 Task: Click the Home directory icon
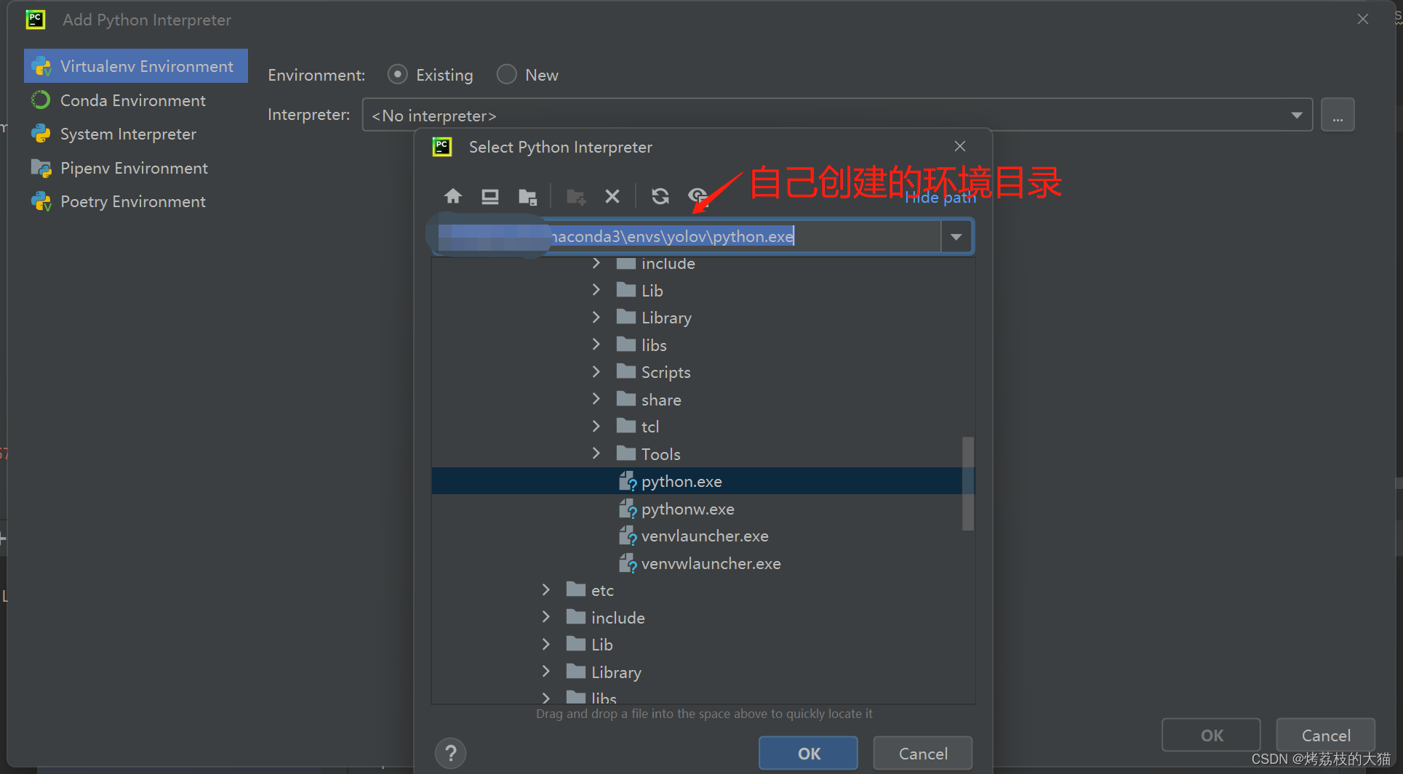[453, 196]
